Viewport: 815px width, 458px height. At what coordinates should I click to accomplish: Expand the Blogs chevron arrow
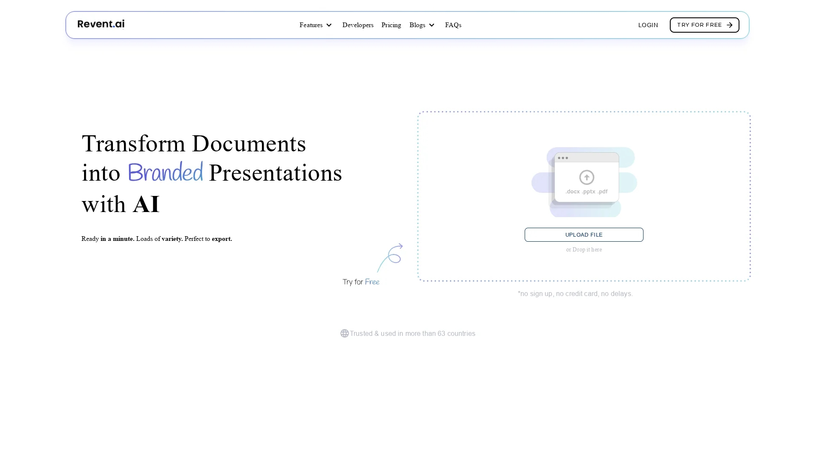(x=431, y=25)
